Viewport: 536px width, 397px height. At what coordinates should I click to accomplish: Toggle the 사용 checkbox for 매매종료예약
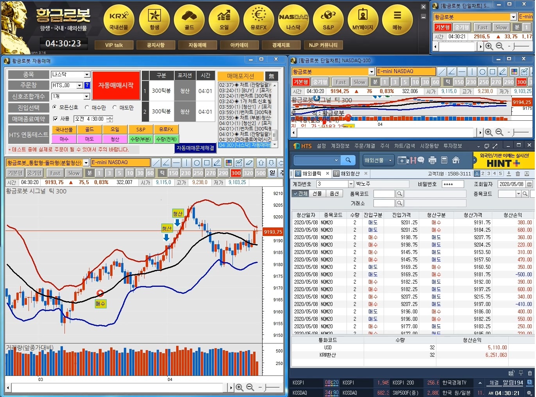pos(55,119)
